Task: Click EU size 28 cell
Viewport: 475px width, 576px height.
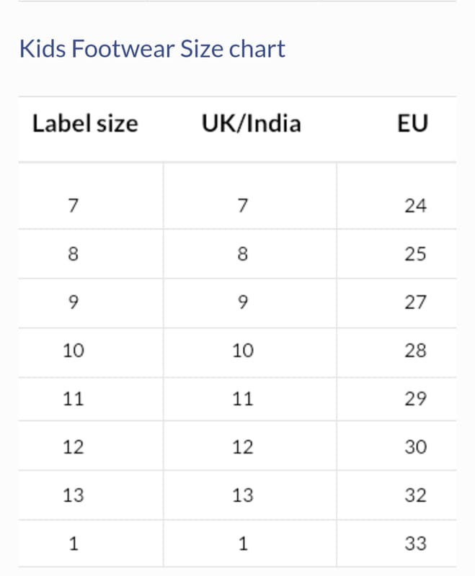Action: tap(415, 351)
